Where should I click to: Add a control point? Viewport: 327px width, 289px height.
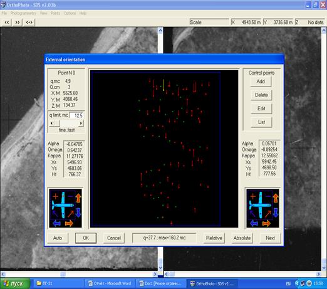pos(261,81)
